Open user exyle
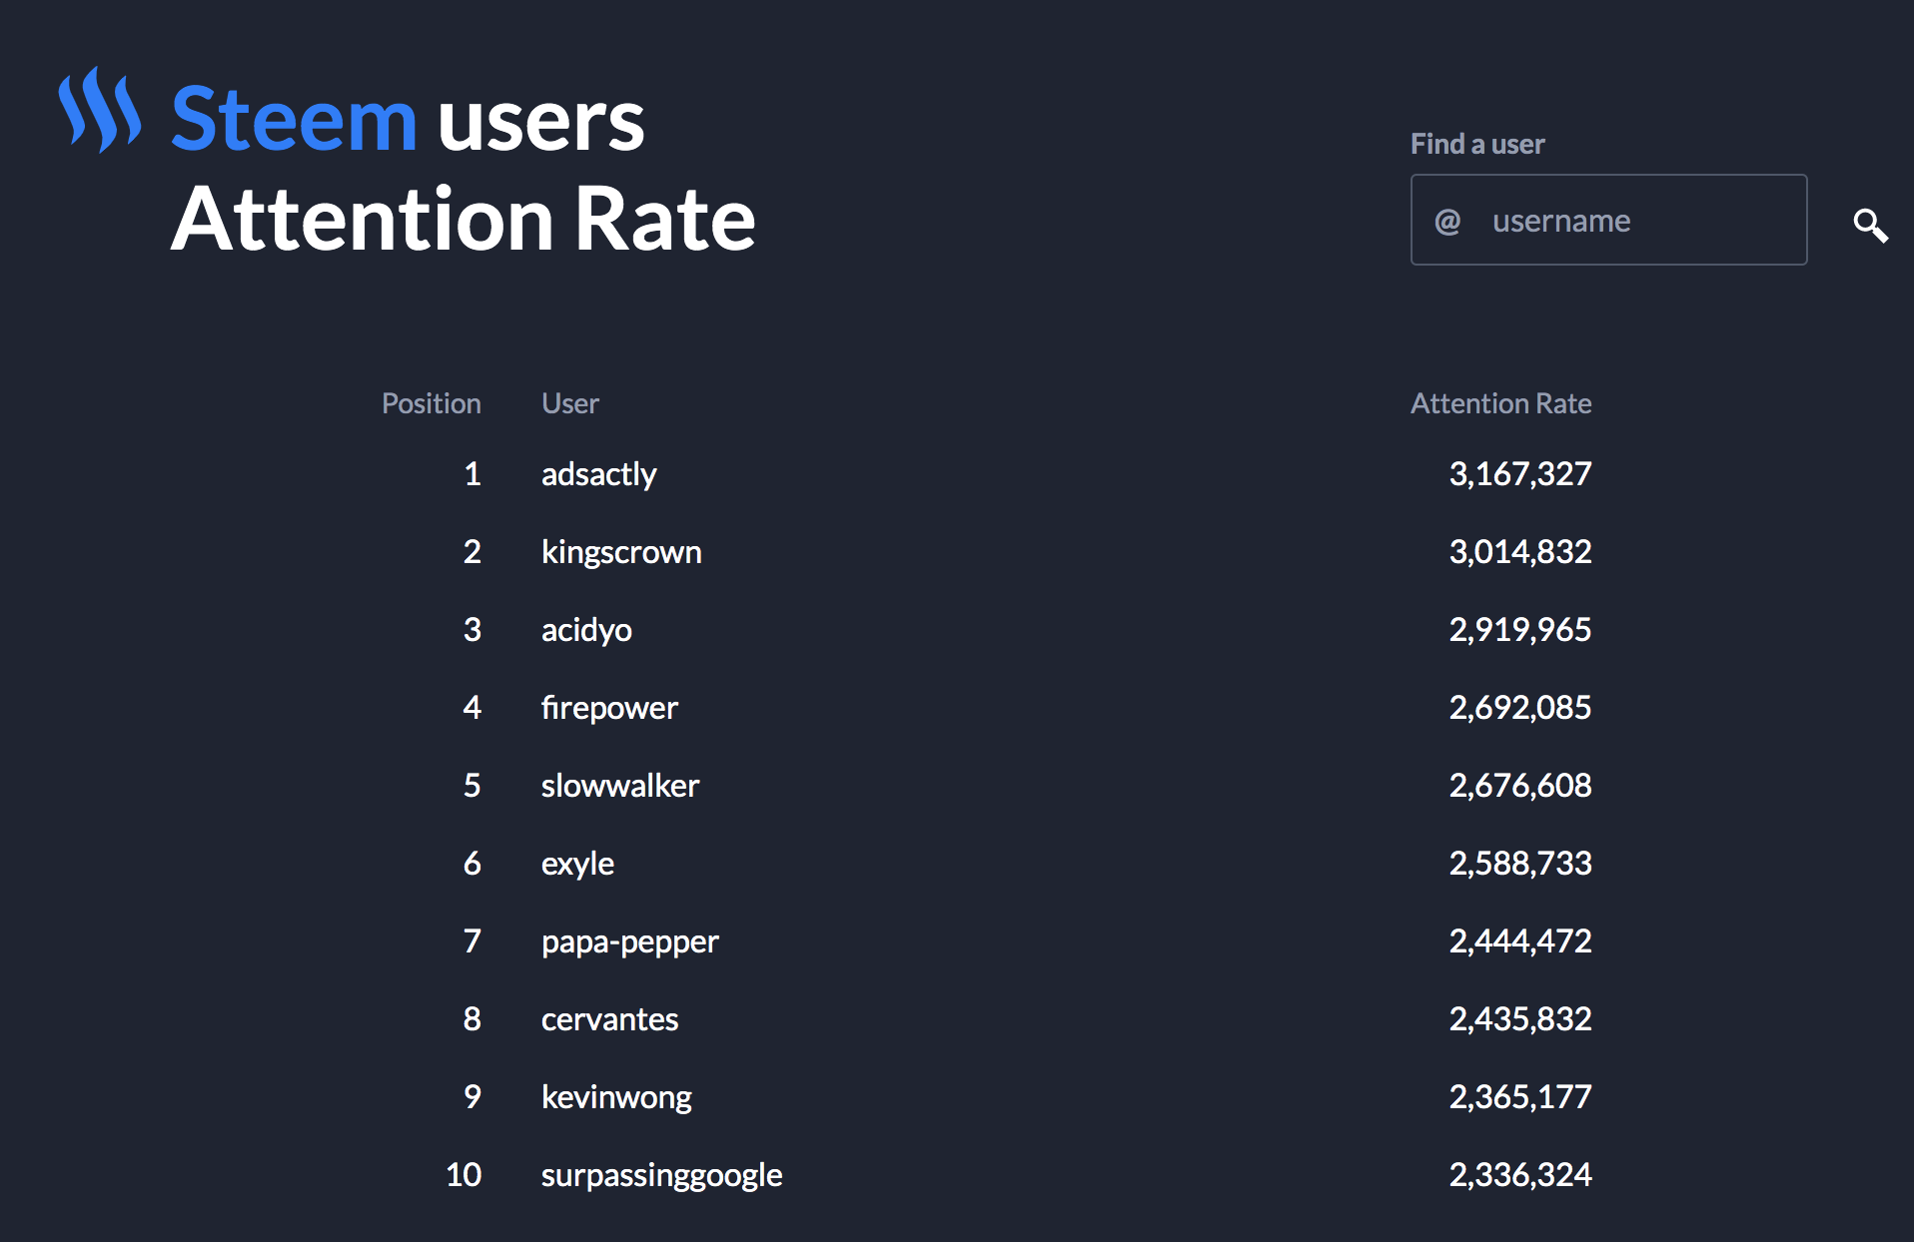The image size is (1914, 1242). pos(577,864)
